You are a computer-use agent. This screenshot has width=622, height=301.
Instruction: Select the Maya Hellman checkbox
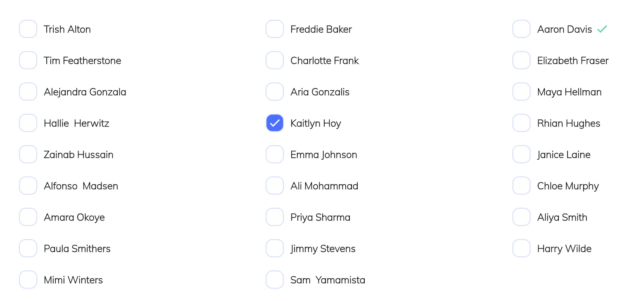pyautogui.click(x=521, y=92)
